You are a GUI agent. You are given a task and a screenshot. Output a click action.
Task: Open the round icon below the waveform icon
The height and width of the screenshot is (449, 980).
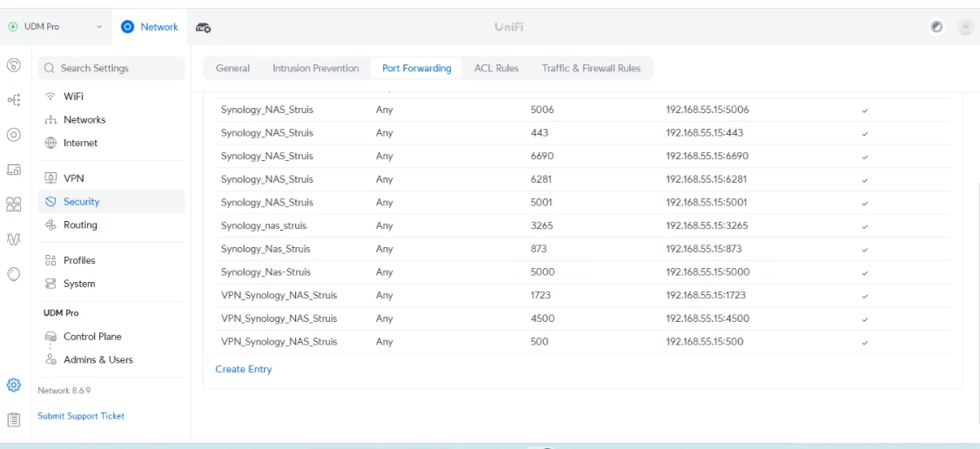pos(14,273)
